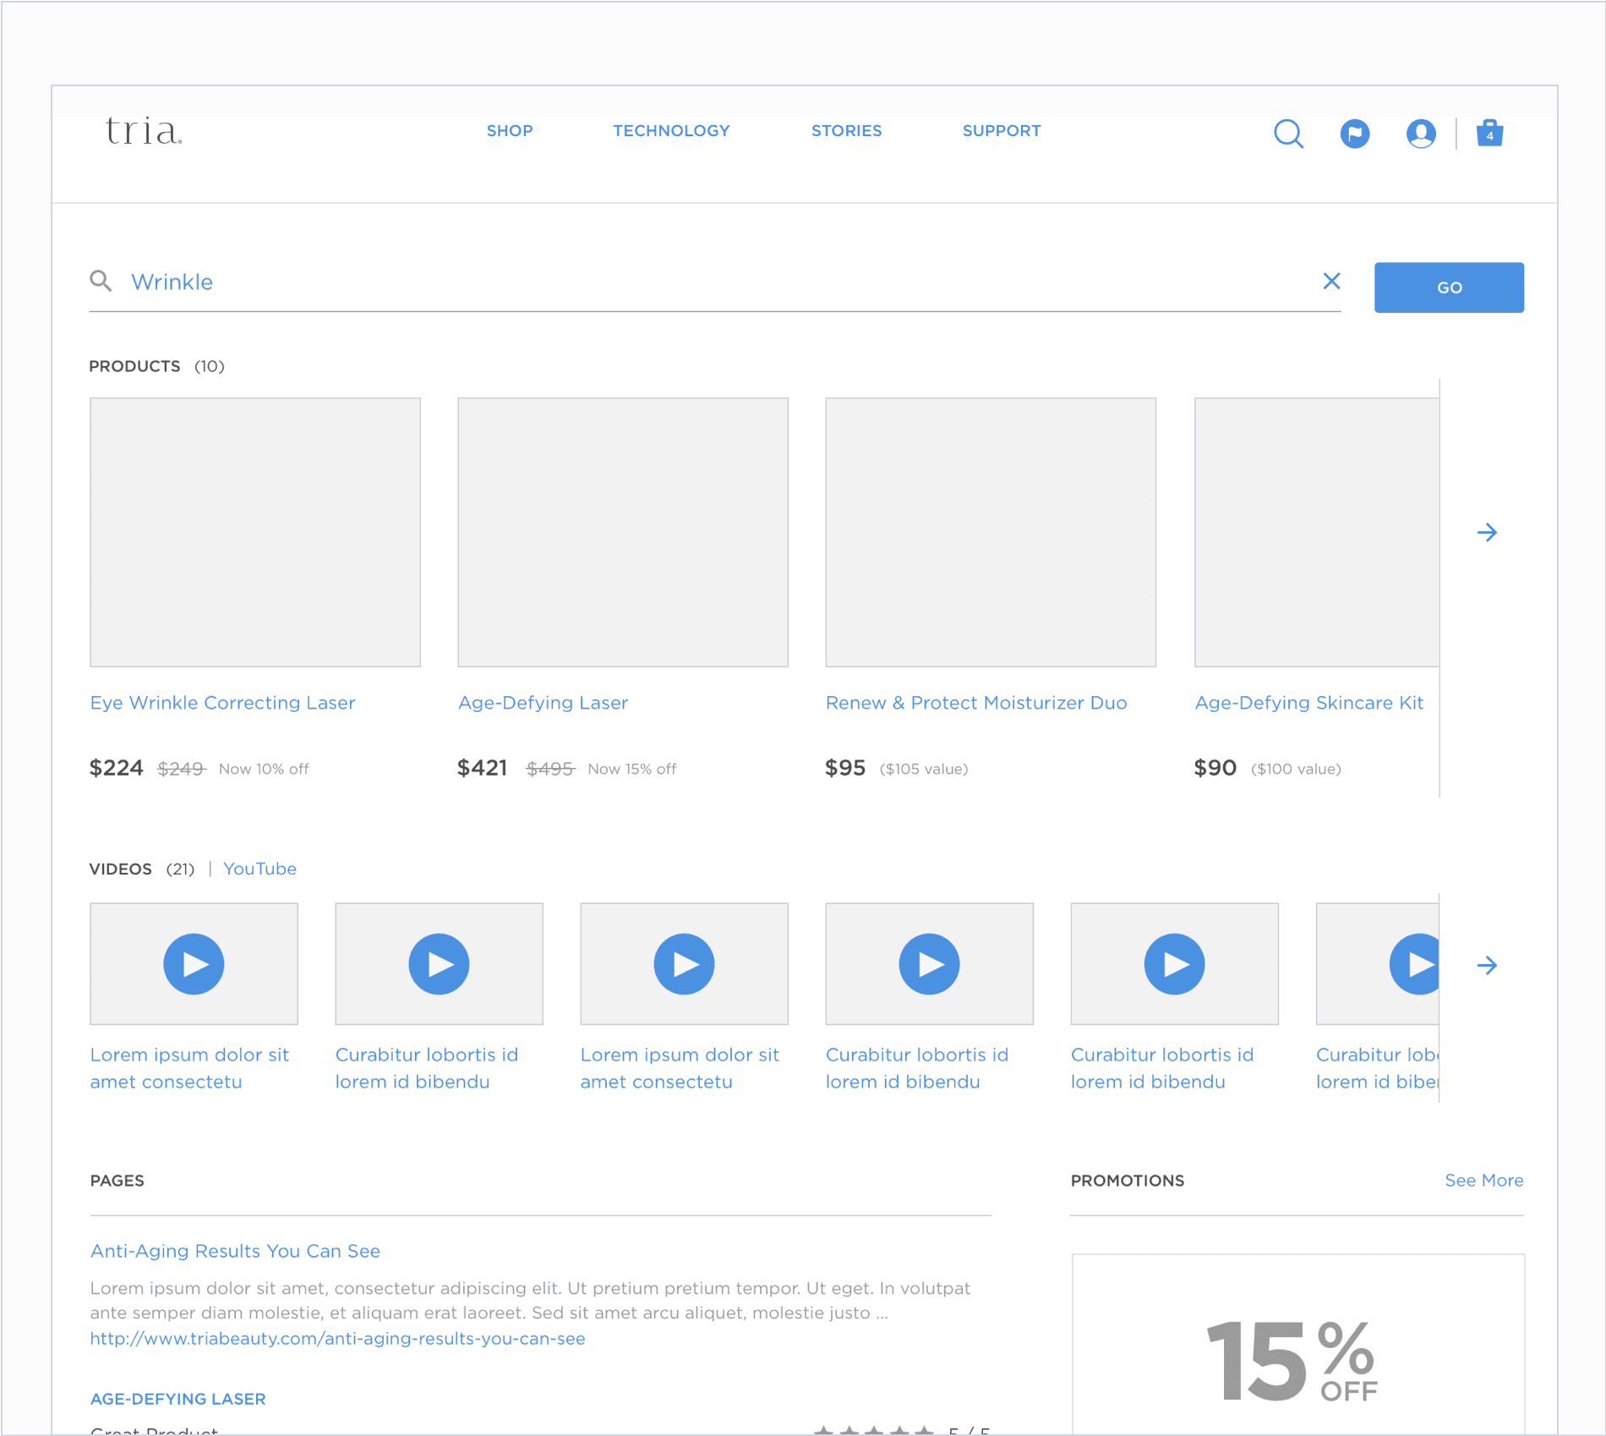Select the Age-Defying Laser product thumbnail

coord(623,532)
